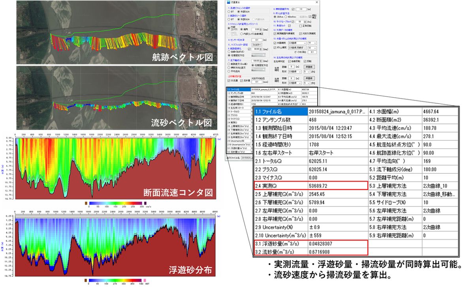Click the 横断距離平均 meter value field
Viewport: 474px width, 288px height.
301,9
